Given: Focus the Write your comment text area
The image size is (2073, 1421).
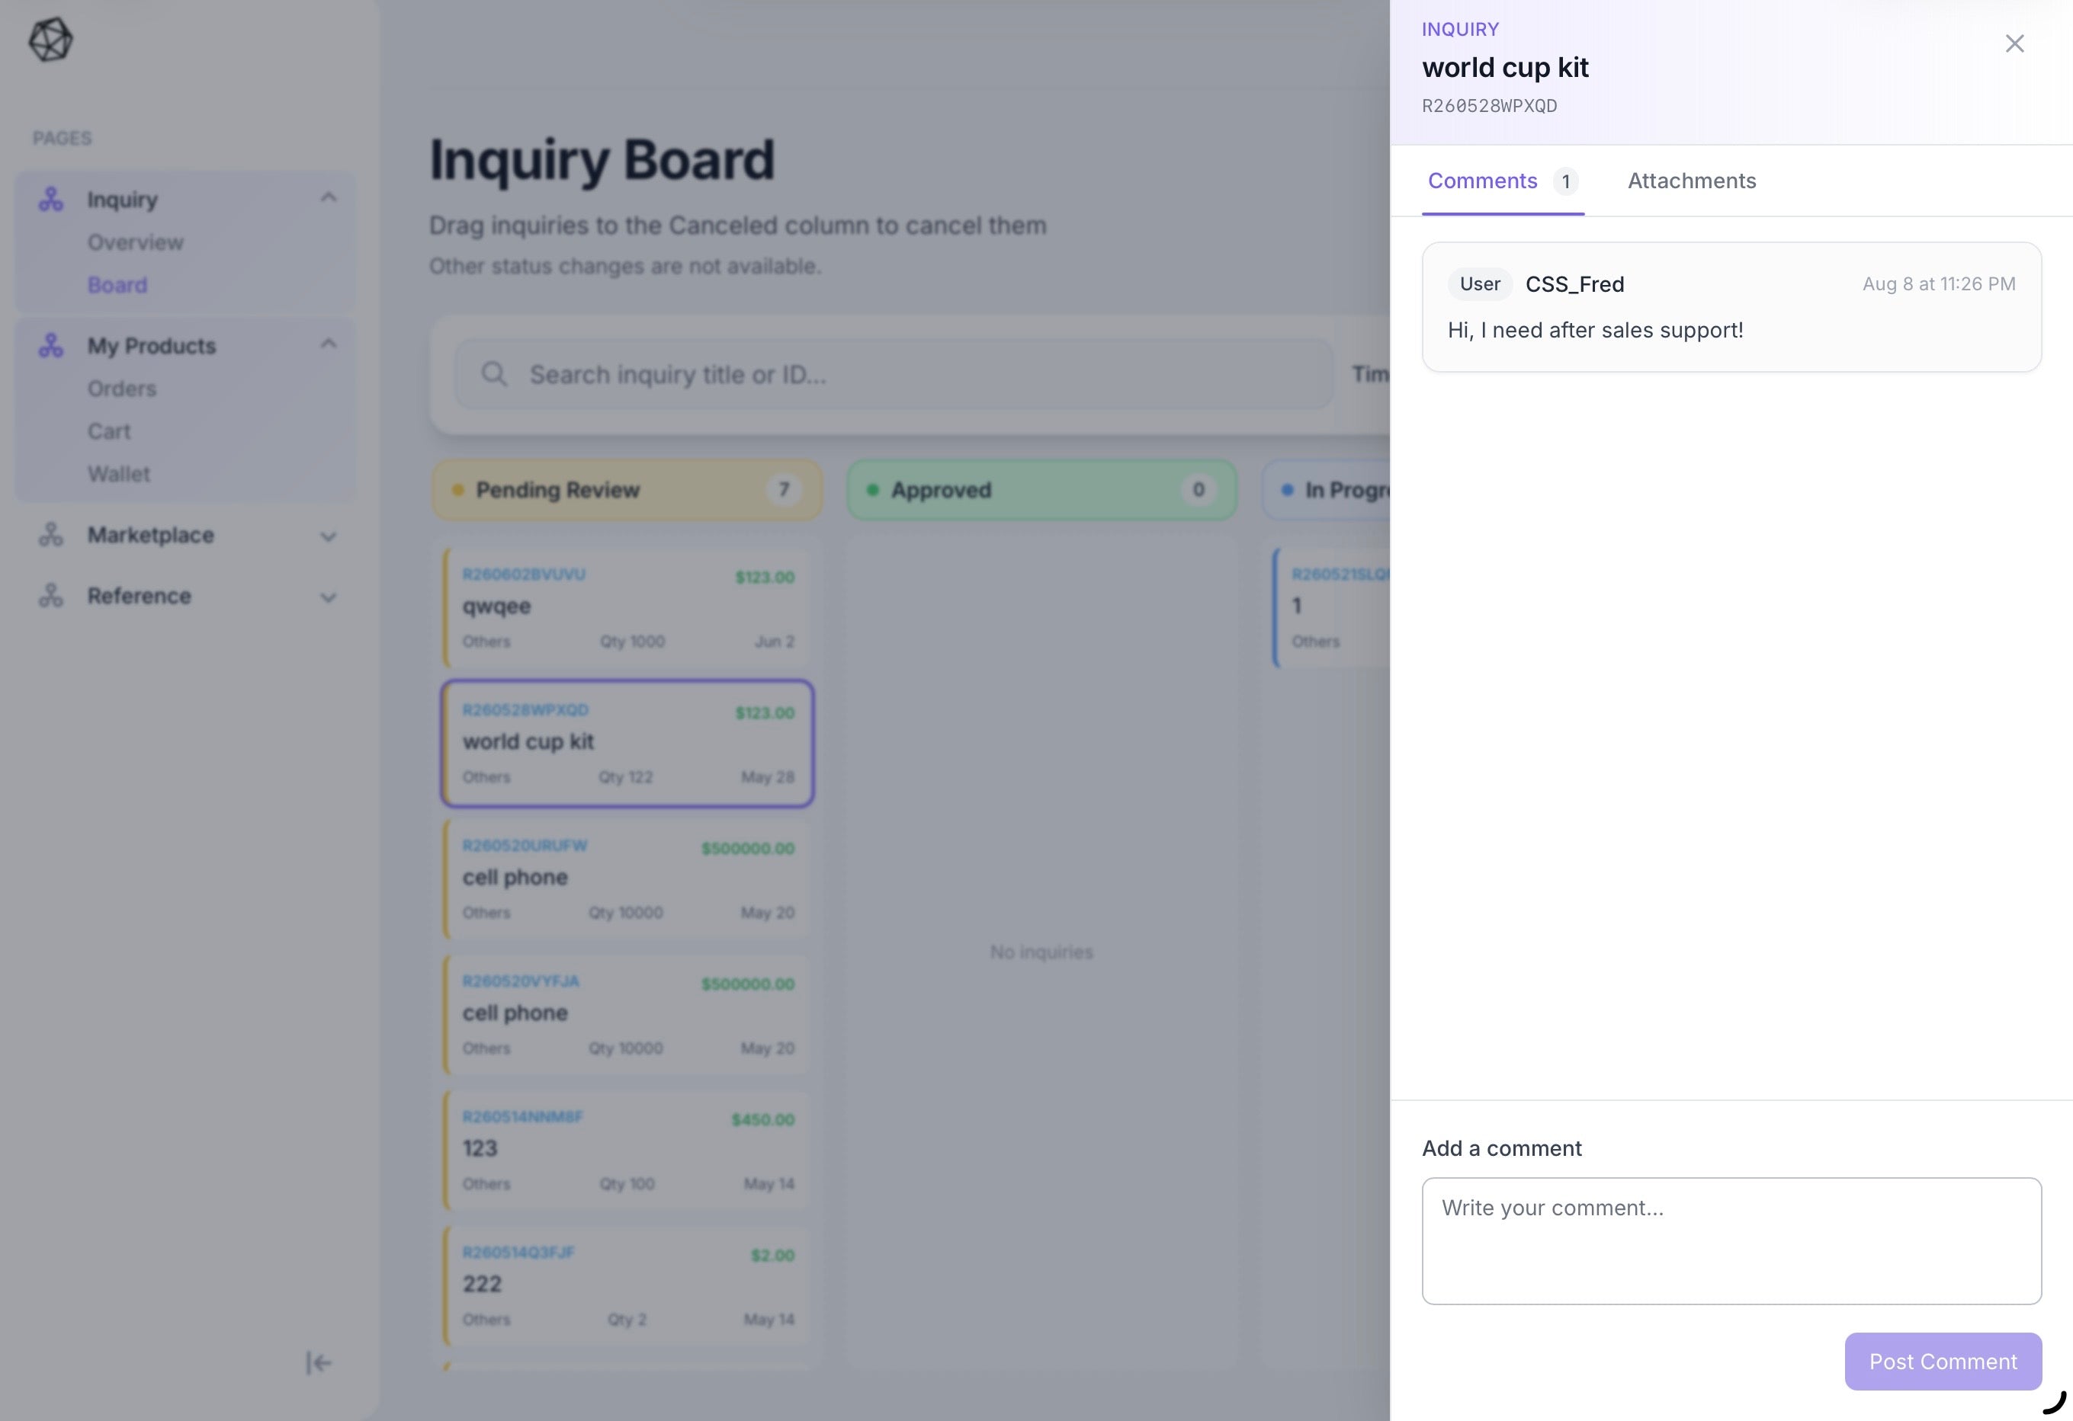Looking at the screenshot, I should point(1731,1241).
